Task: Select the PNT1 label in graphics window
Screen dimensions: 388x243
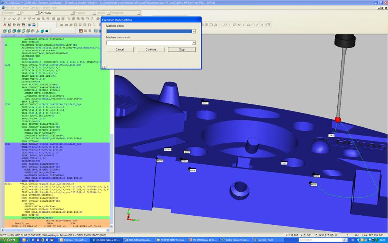Action: (x=205, y=103)
